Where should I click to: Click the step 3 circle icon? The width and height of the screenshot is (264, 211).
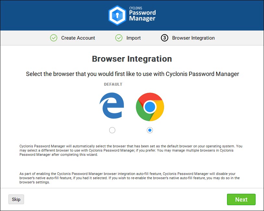(164, 38)
